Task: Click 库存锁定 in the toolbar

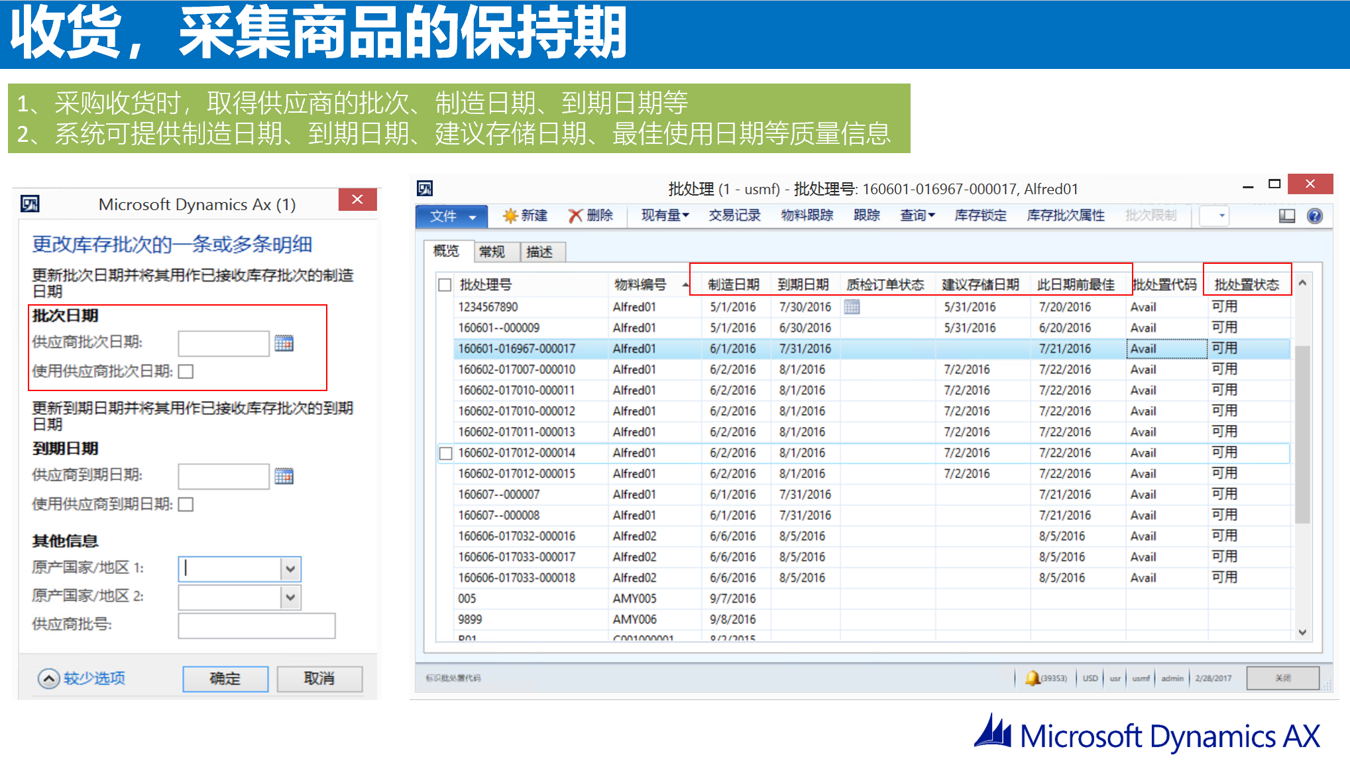Action: [x=980, y=215]
